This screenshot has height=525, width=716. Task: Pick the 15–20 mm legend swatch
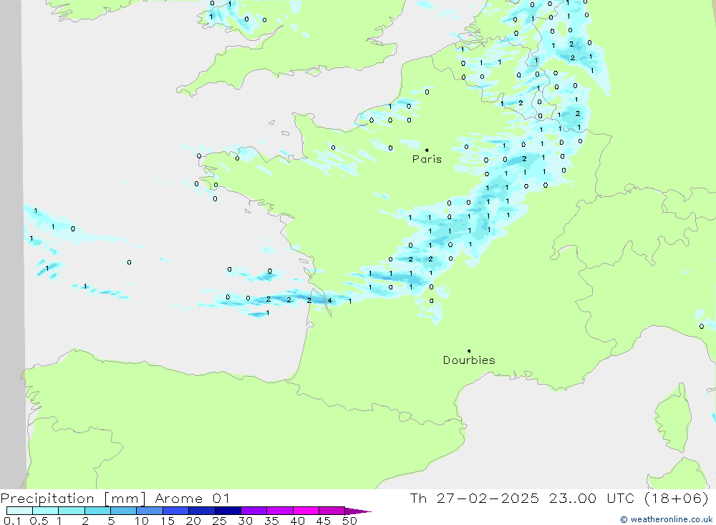click(x=176, y=511)
